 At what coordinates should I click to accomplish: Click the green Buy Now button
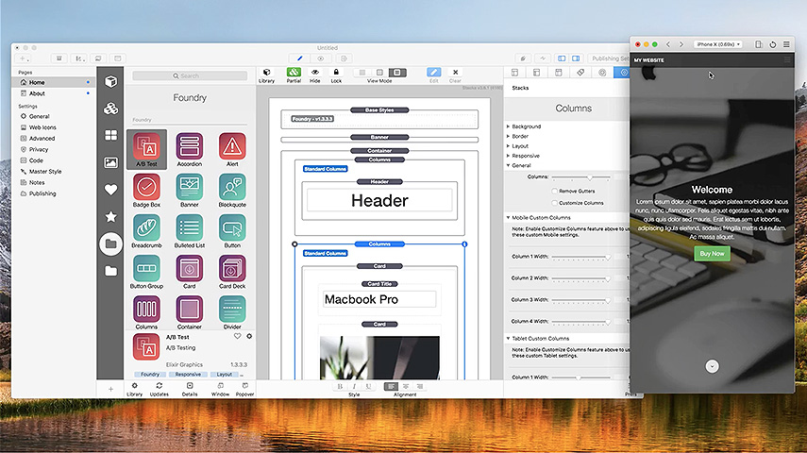click(x=712, y=253)
